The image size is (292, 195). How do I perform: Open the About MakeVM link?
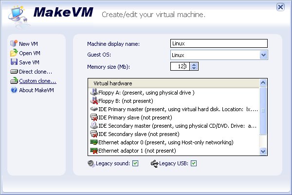pos(36,90)
